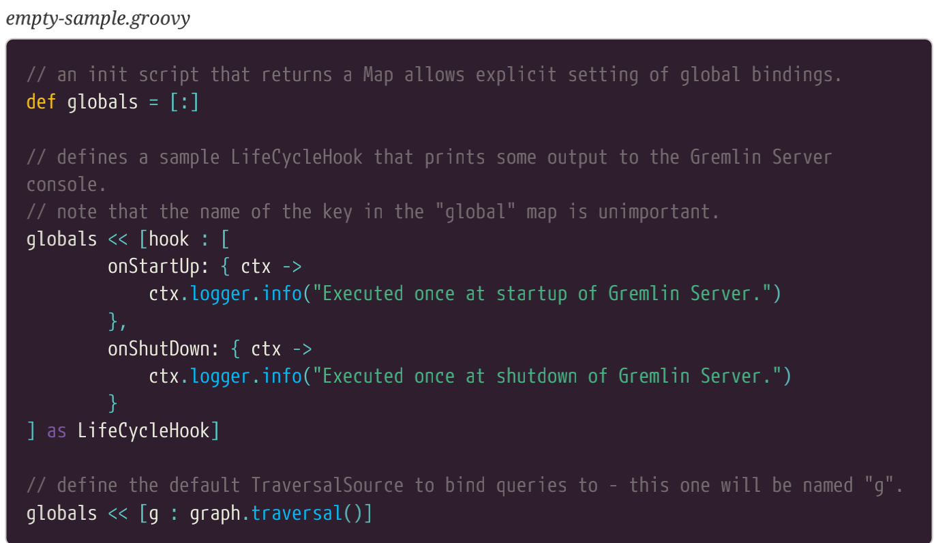Click the empty map literal [:]

[184, 102]
